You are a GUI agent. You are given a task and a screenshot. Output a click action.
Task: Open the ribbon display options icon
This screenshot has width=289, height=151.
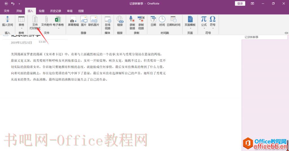[x=252, y=3]
